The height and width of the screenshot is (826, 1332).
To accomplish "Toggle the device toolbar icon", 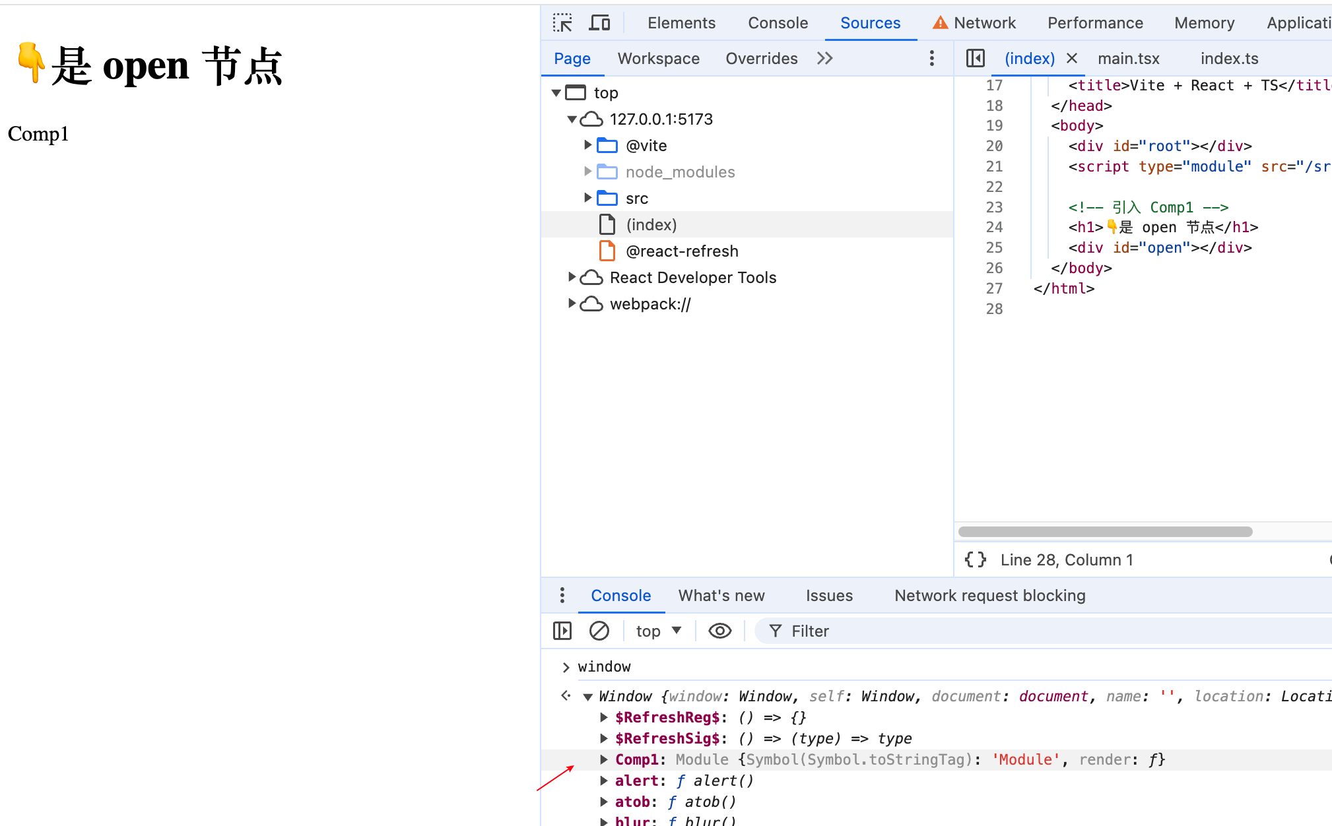I will pos(599,23).
